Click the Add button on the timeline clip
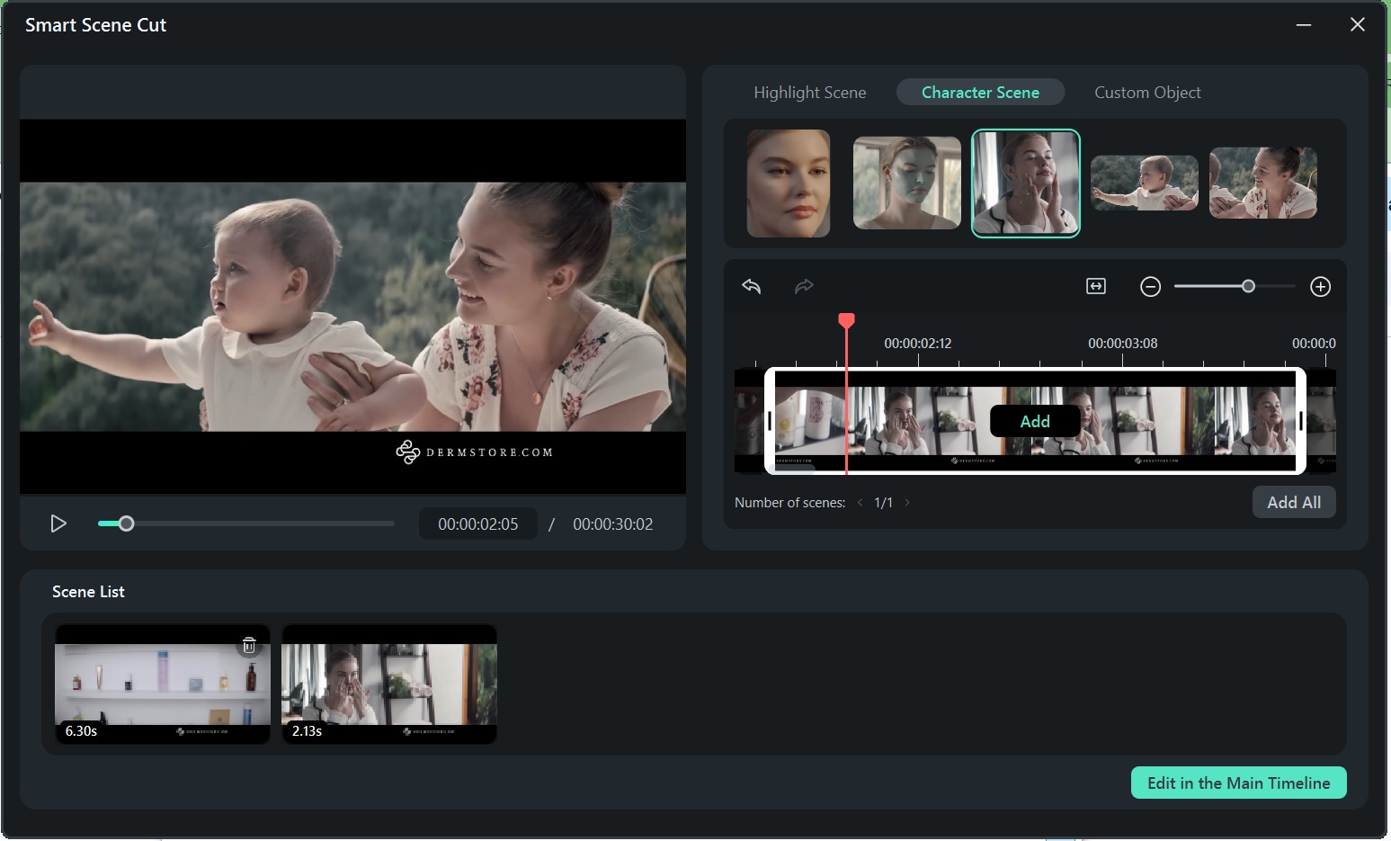This screenshot has width=1391, height=841. (1035, 421)
